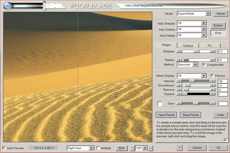The width and height of the screenshot is (230, 153).
Task: Switch to the Surface tab
Action: coord(188,45)
